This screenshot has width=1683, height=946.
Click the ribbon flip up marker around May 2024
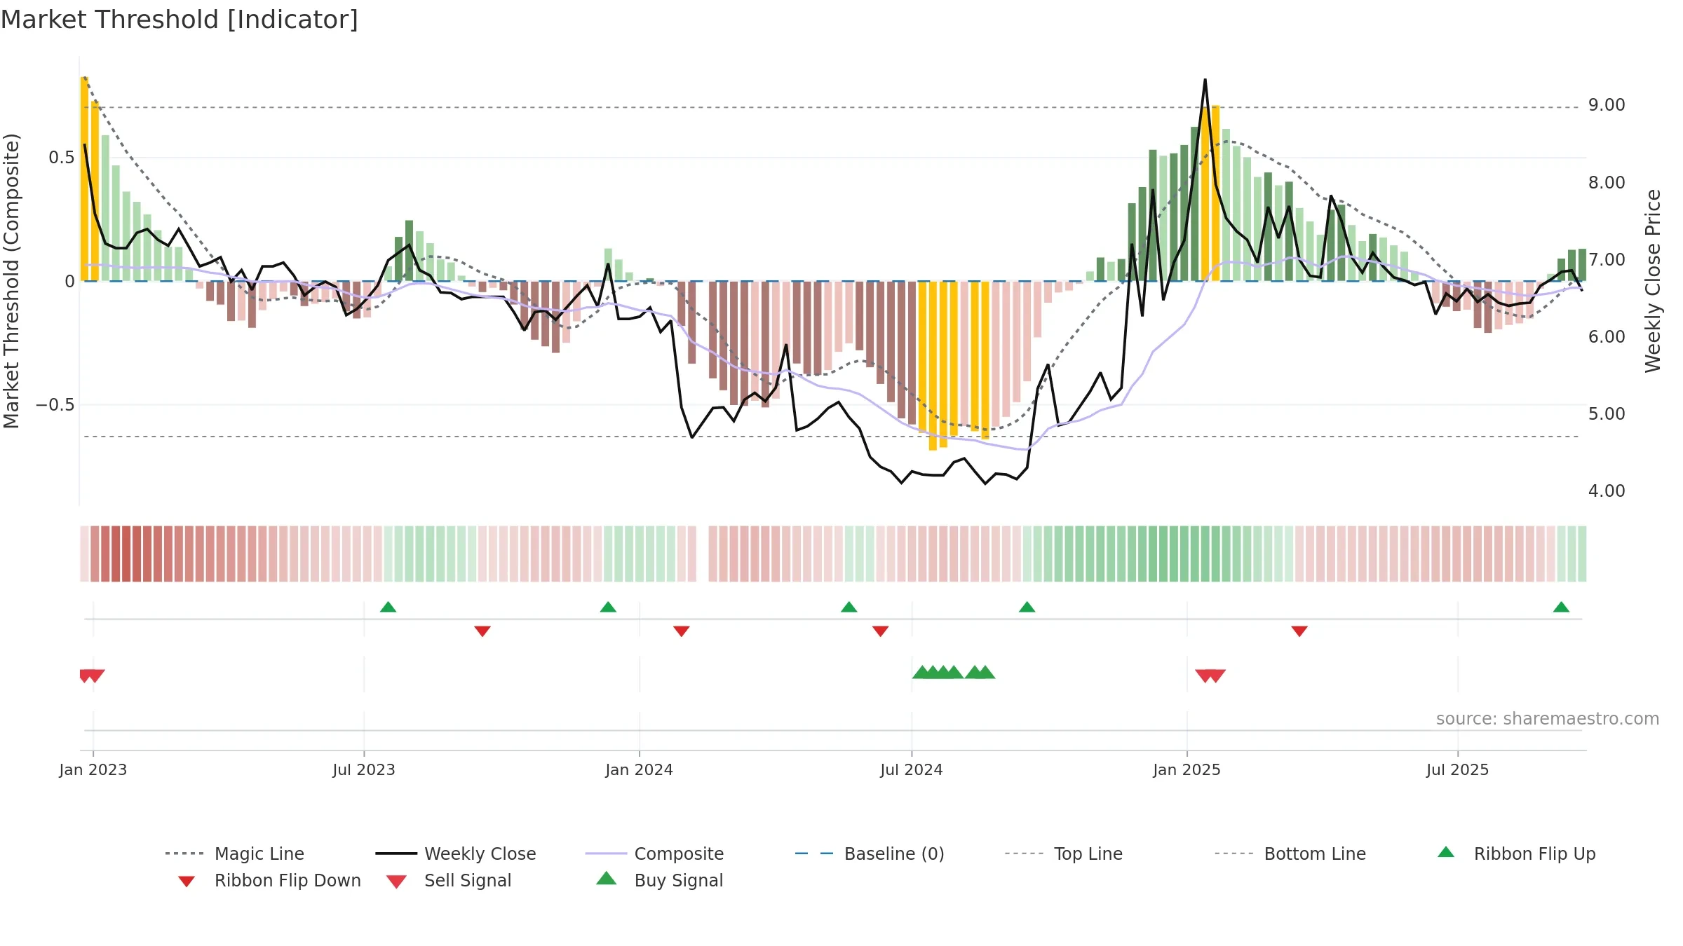coord(849,607)
